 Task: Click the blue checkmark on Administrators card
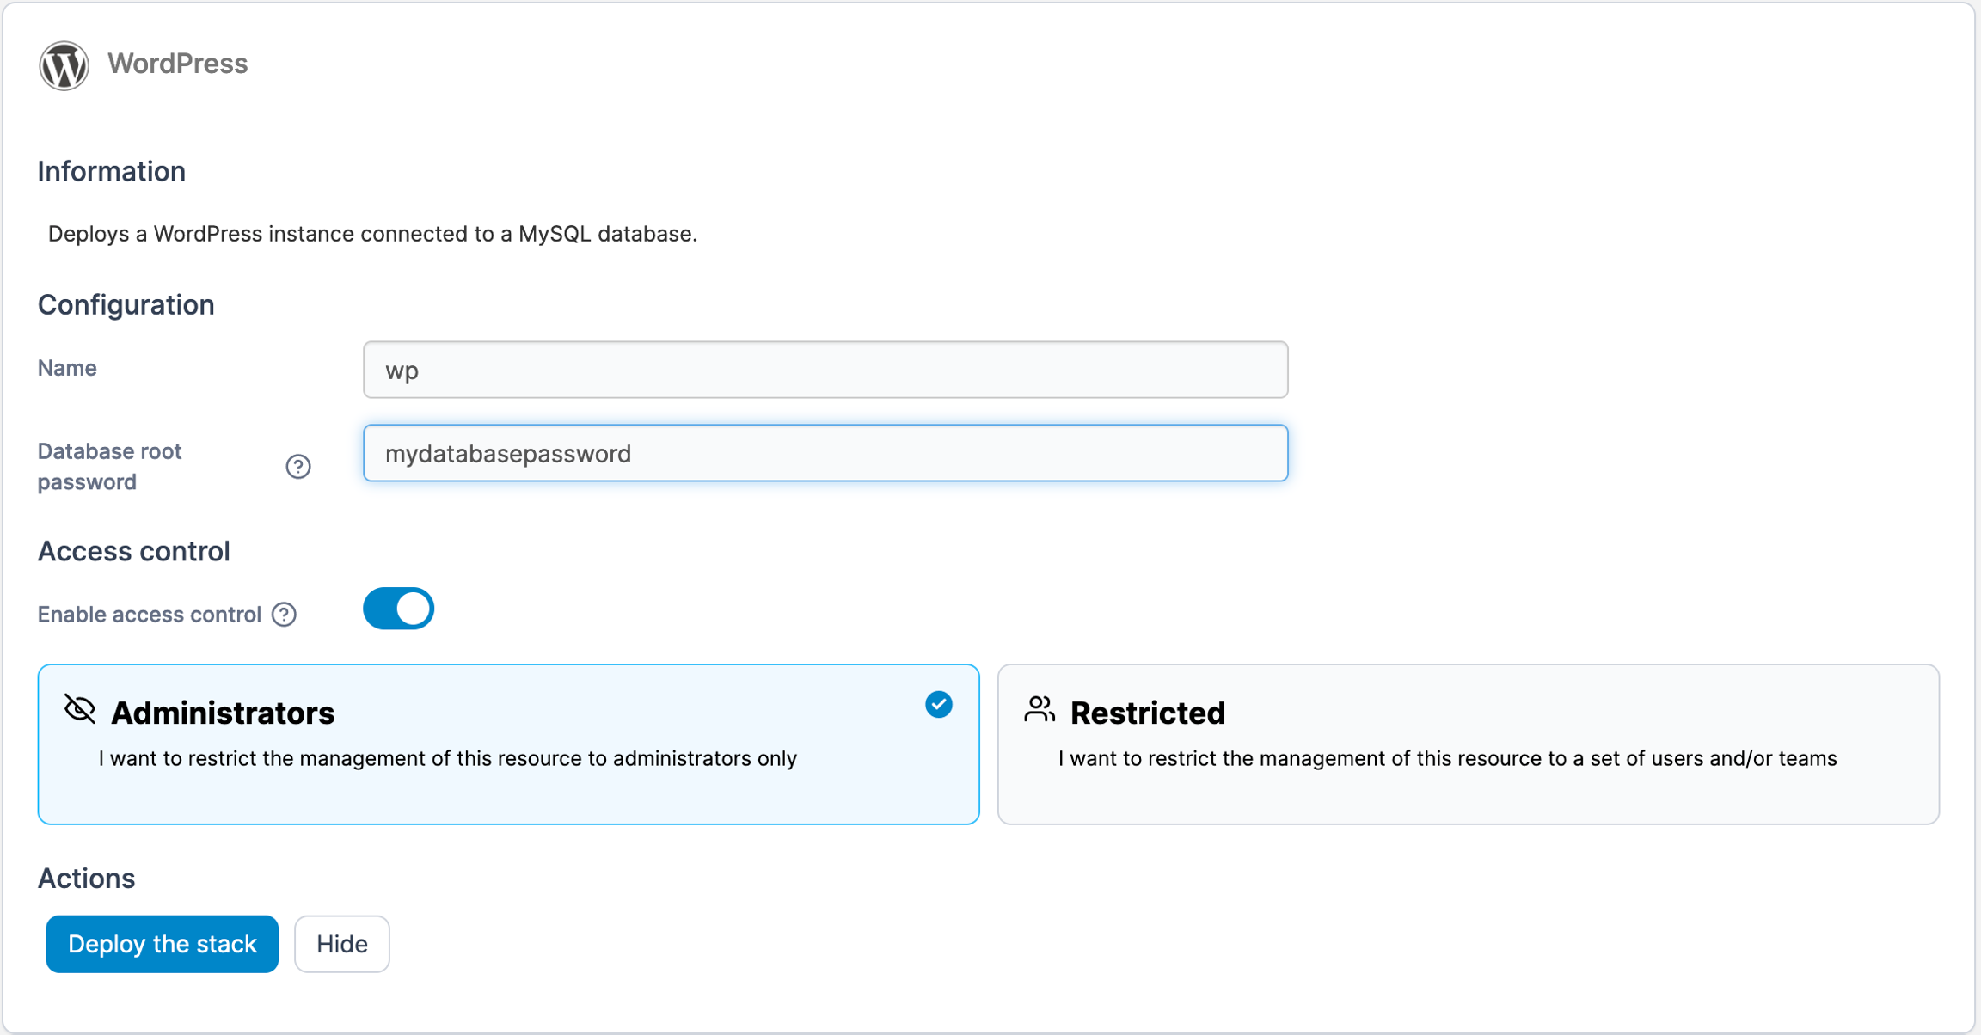tap(938, 705)
